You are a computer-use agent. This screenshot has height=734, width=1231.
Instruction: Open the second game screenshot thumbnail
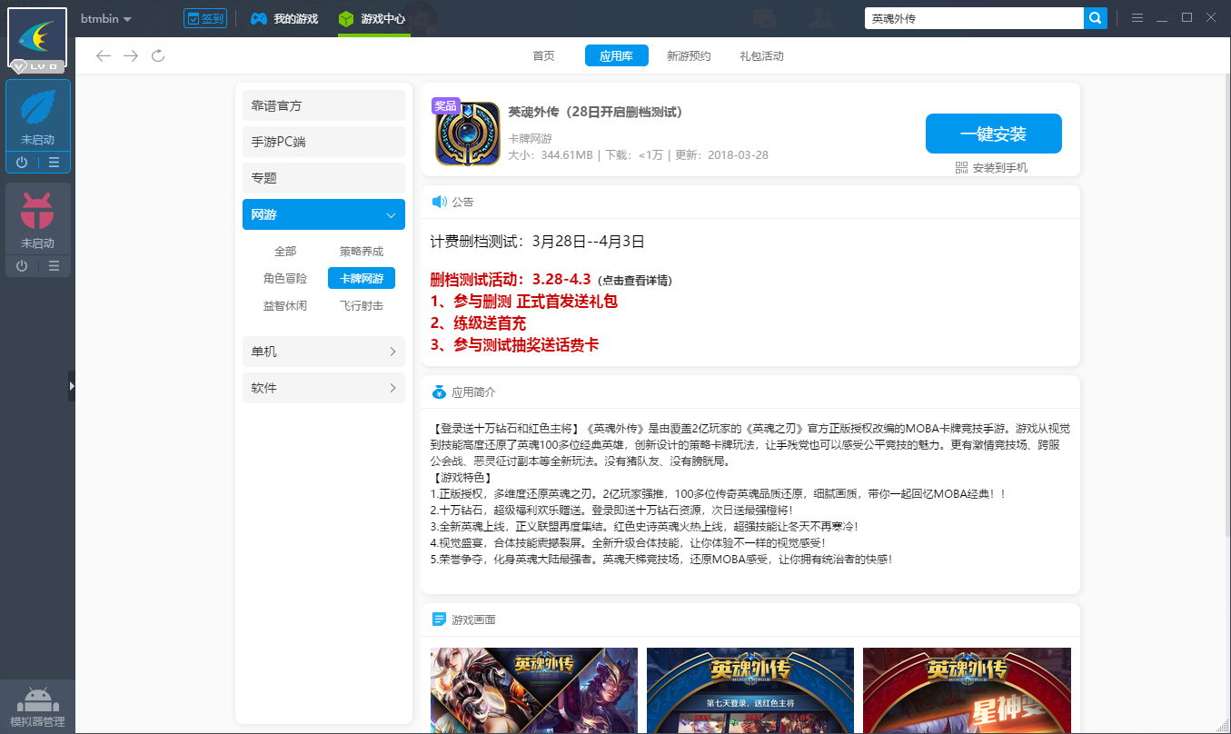click(x=750, y=690)
